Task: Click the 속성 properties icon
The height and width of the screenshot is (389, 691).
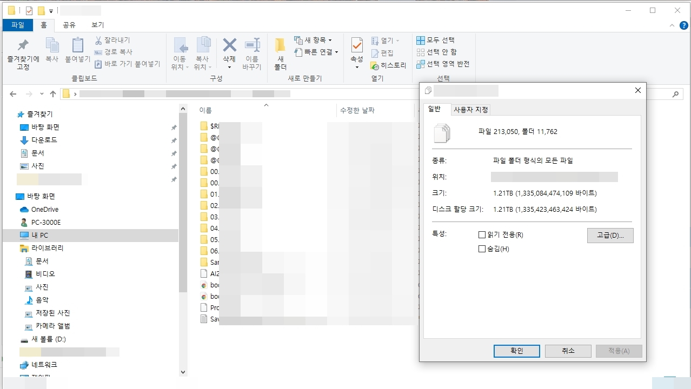Action: pyautogui.click(x=357, y=45)
